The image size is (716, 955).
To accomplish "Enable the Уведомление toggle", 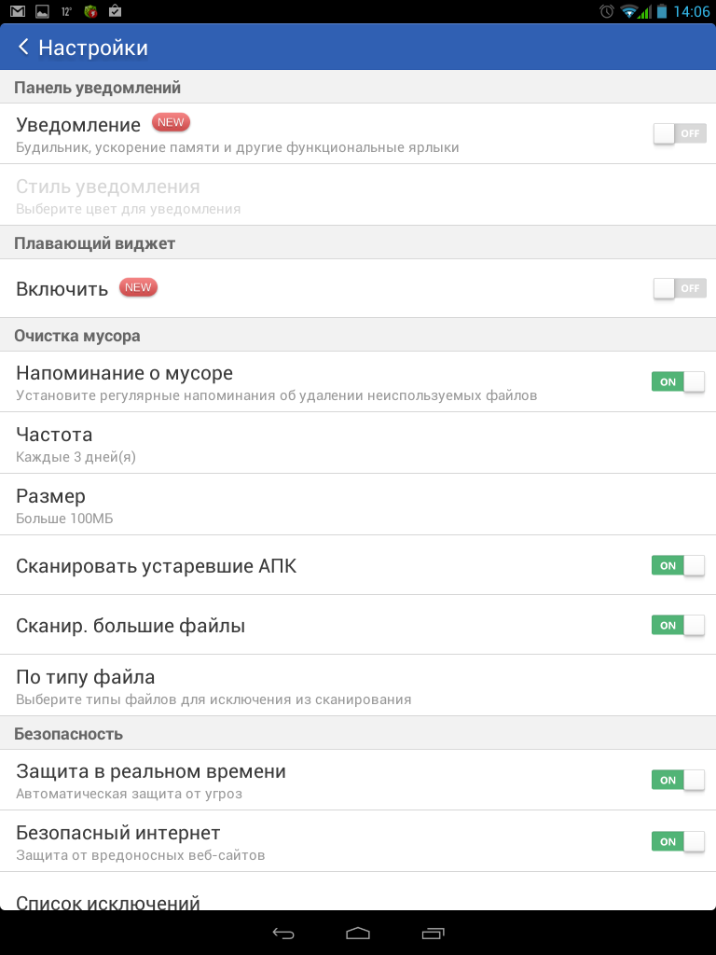I will [x=680, y=133].
